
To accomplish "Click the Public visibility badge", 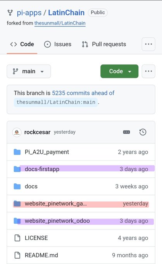I will 98,13.
